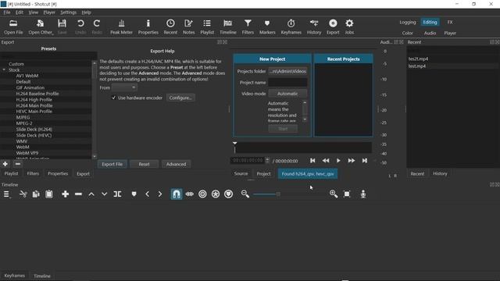This screenshot has height=281, width=500.
Task: Open the Jobs gear icon
Action: tap(349, 27)
